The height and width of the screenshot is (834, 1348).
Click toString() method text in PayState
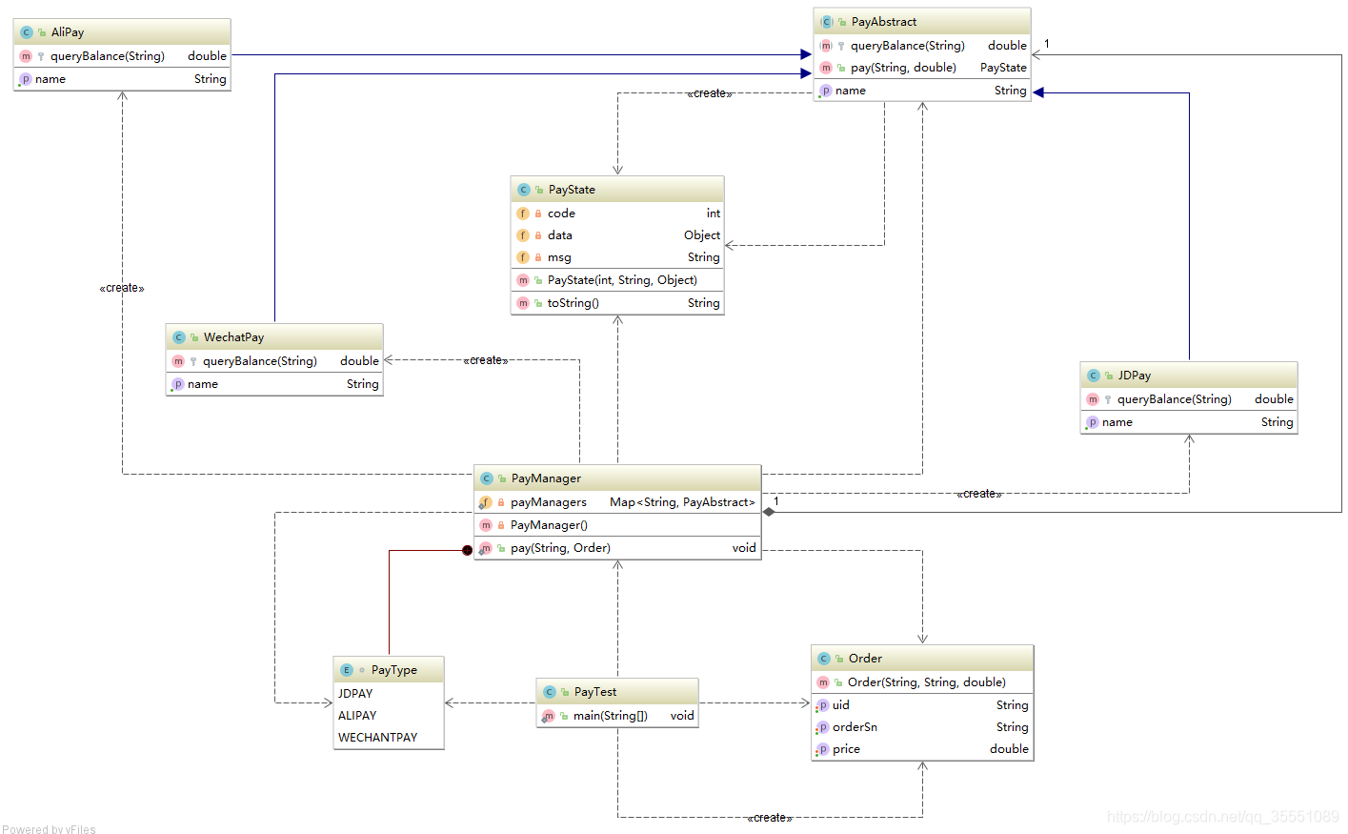573,303
